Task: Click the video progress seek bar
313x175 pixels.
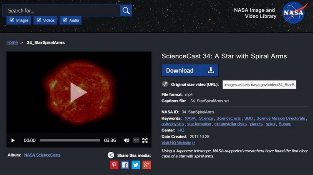Action: click(70, 140)
